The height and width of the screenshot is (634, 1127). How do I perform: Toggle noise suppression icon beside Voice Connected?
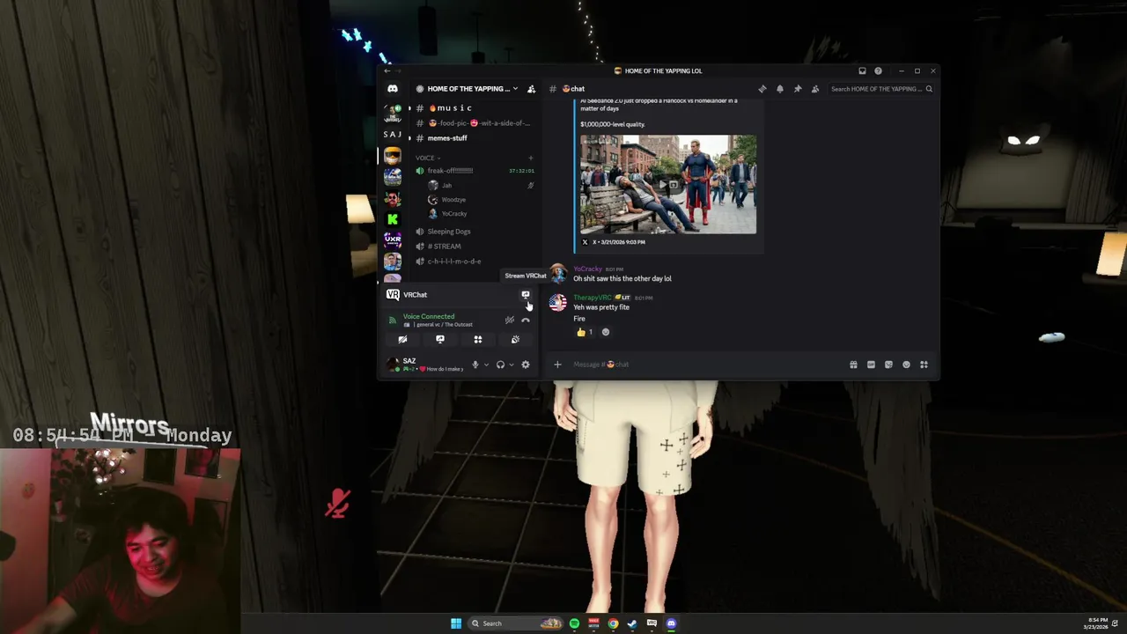pos(509,321)
